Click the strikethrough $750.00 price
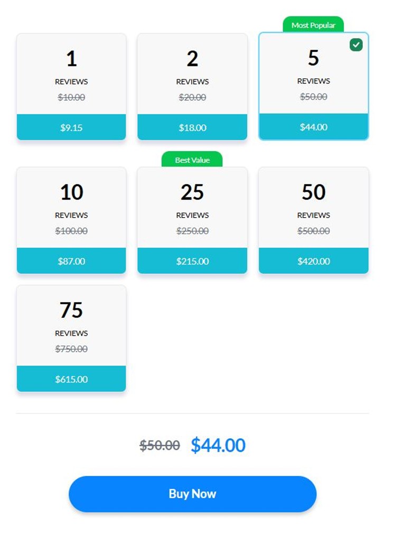This screenshot has width=412, height=535. pyautogui.click(x=71, y=349)
